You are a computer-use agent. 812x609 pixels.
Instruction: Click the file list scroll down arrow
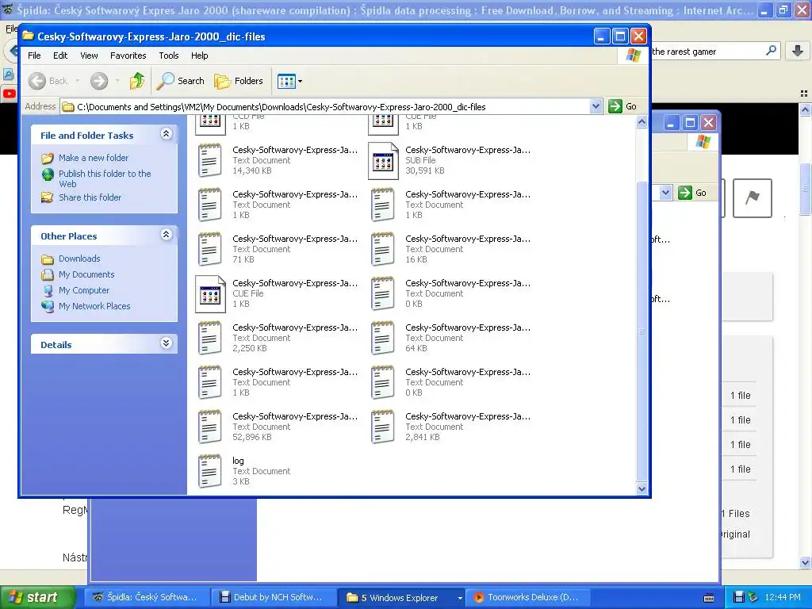[642, 488]
